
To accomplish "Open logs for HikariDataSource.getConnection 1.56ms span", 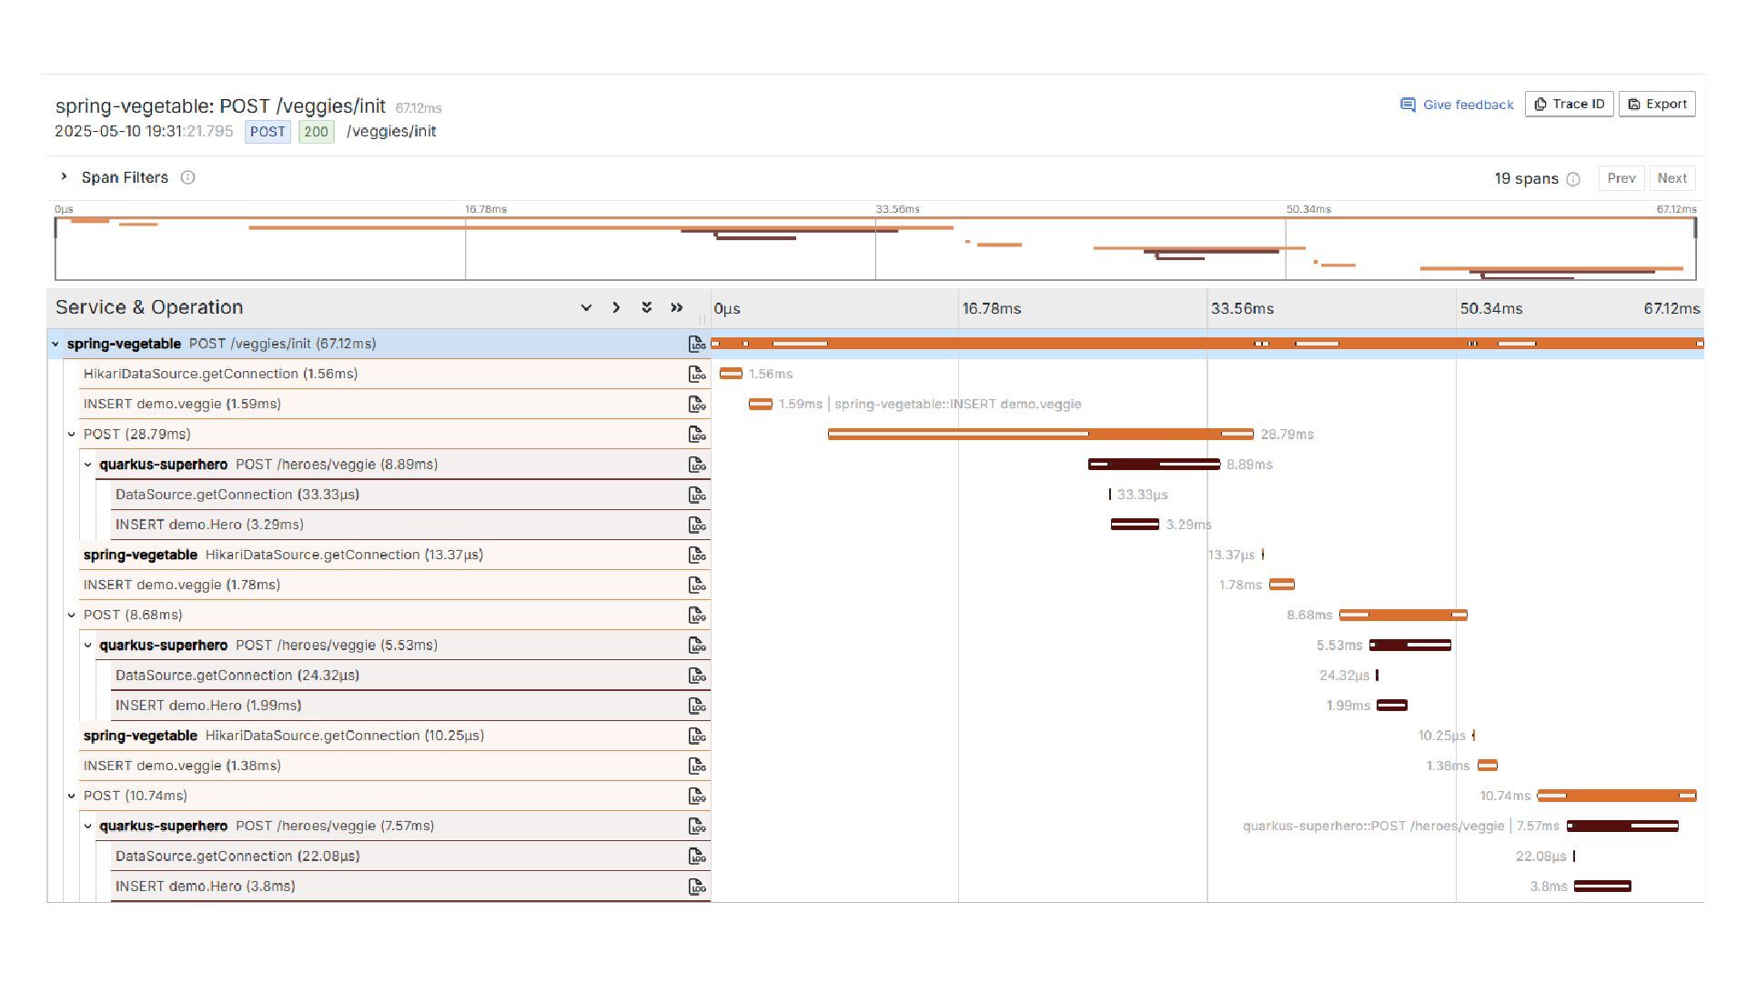I will [697, 374].
